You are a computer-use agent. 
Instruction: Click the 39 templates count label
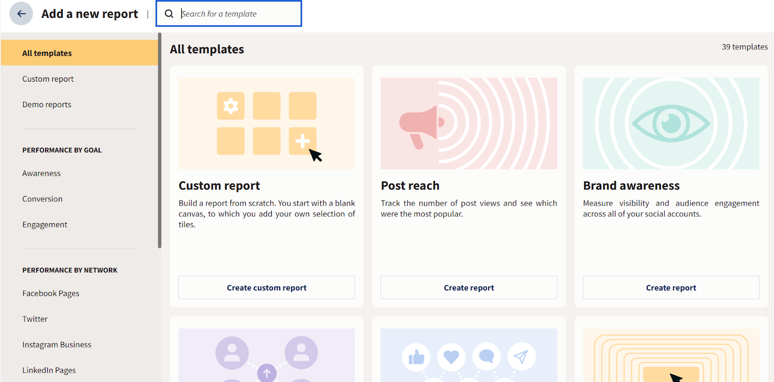pyautogui.click(x=744, y=47)
